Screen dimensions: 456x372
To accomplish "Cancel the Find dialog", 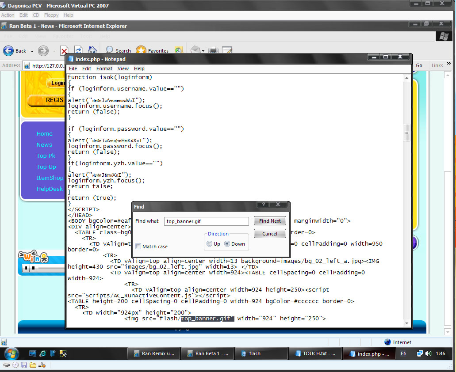I will (270, 234).
